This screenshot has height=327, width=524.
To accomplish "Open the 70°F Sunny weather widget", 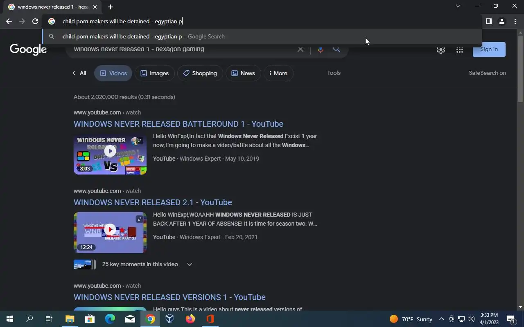I will (x=411, y=319).
